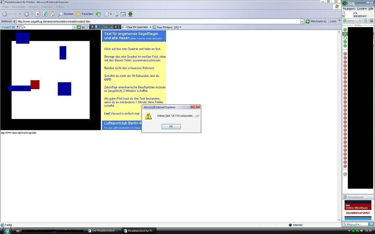Image resolution: width=375 pixels, height=234 pixels.
Task: Switch to Der Reaktionstest taskbar window
Action: tap(103, 231)
